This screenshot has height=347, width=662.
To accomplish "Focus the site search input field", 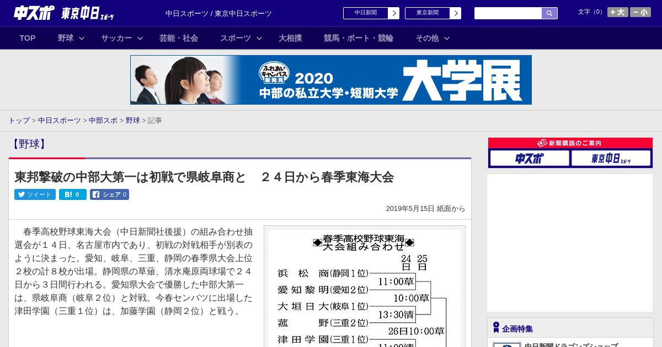I will coord(508,13).
